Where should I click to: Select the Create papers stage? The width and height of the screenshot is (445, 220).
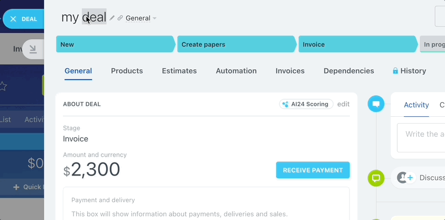[x=237, y=44]
